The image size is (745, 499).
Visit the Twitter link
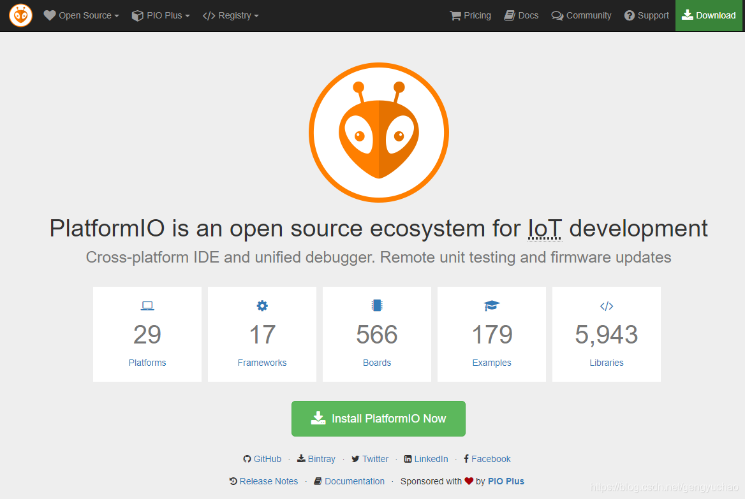375,459
